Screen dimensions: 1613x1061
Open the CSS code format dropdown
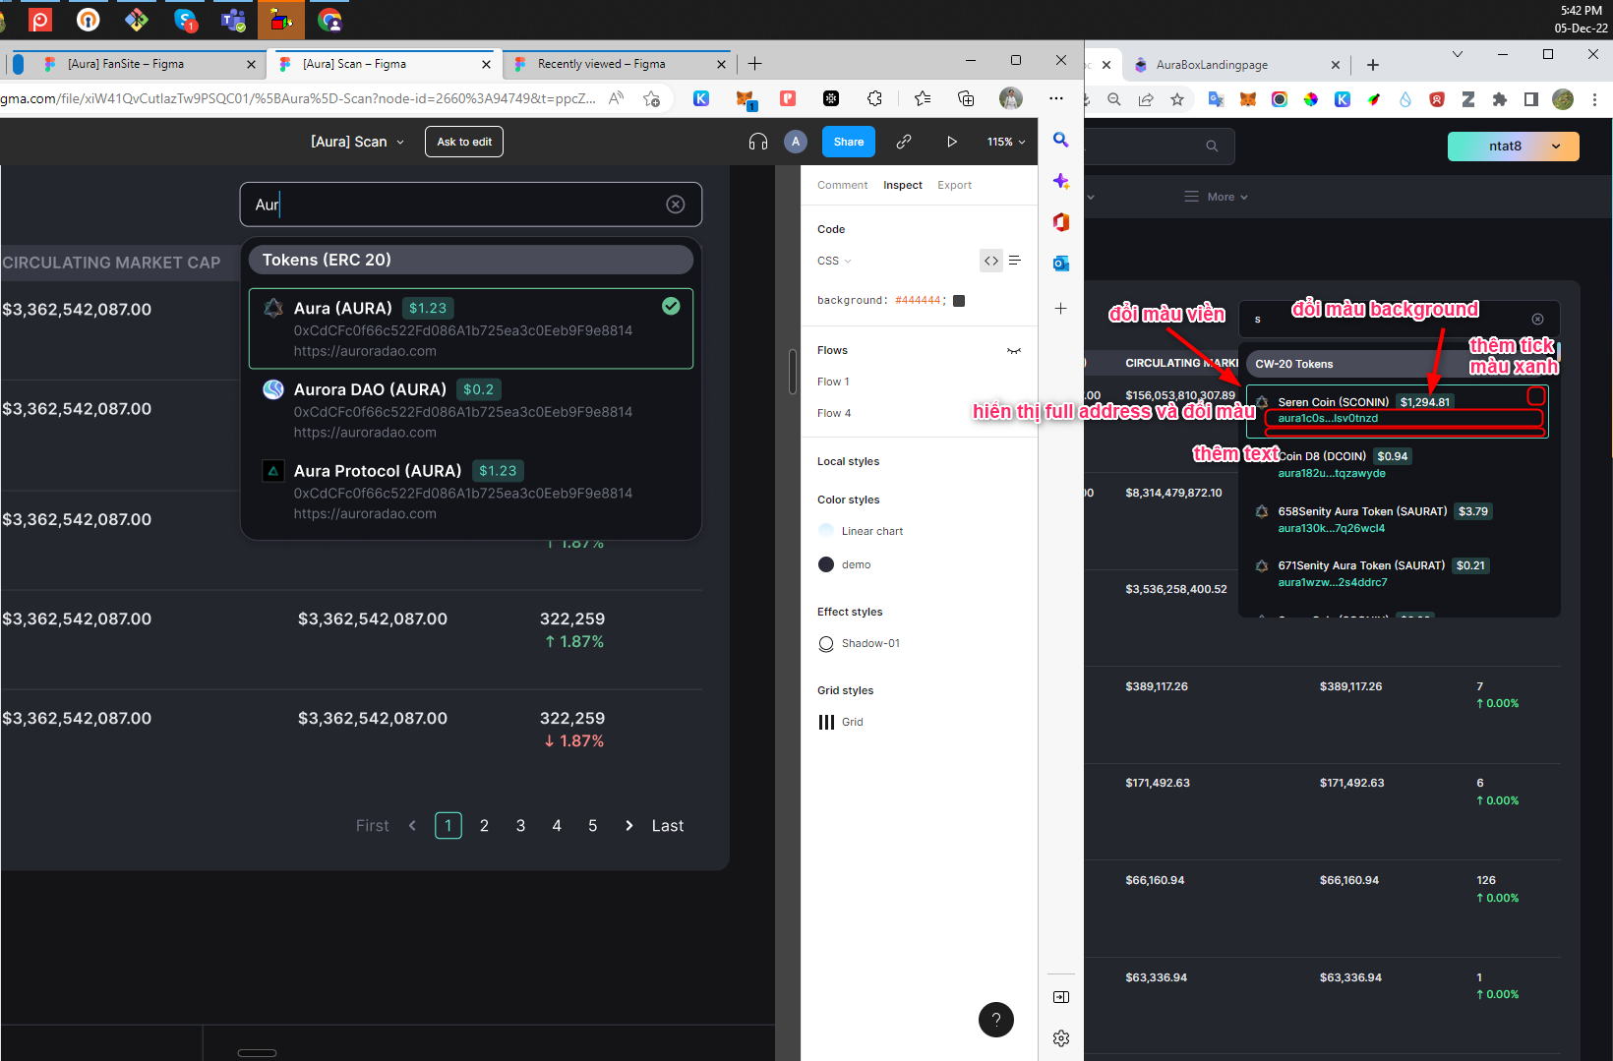[x=834, y=261]
